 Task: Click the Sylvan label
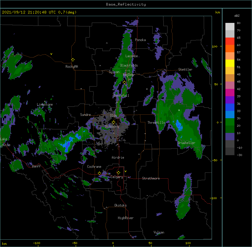coord(114,72)
